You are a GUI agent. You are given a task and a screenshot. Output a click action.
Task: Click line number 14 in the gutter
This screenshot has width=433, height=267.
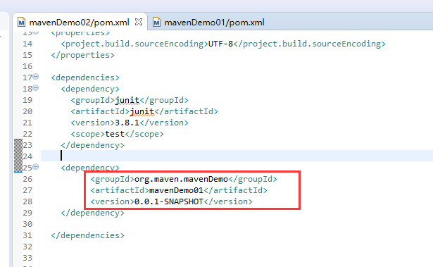click(27, 44)
